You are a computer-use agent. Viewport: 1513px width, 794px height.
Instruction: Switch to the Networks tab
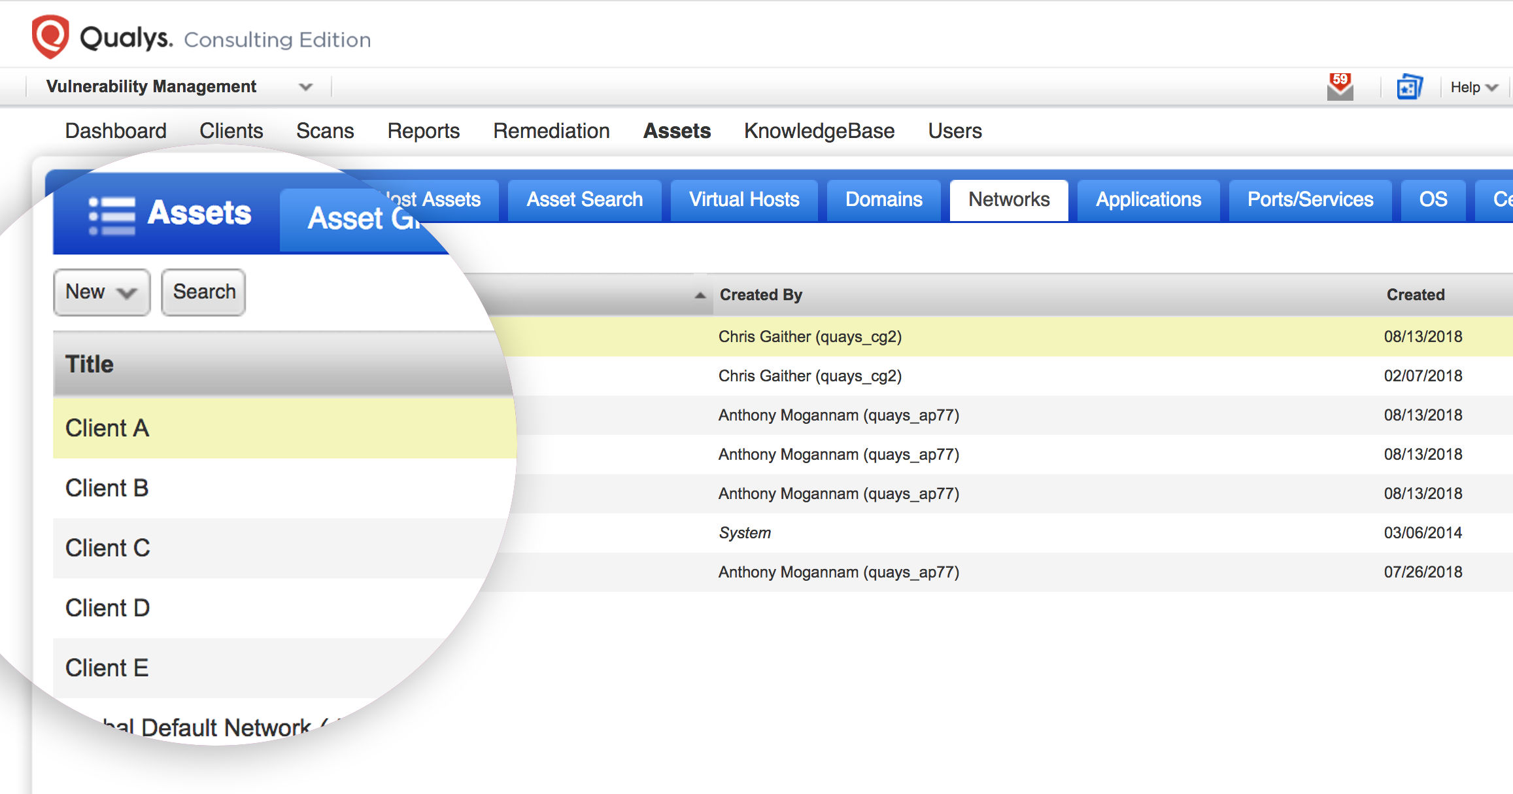1008,199
